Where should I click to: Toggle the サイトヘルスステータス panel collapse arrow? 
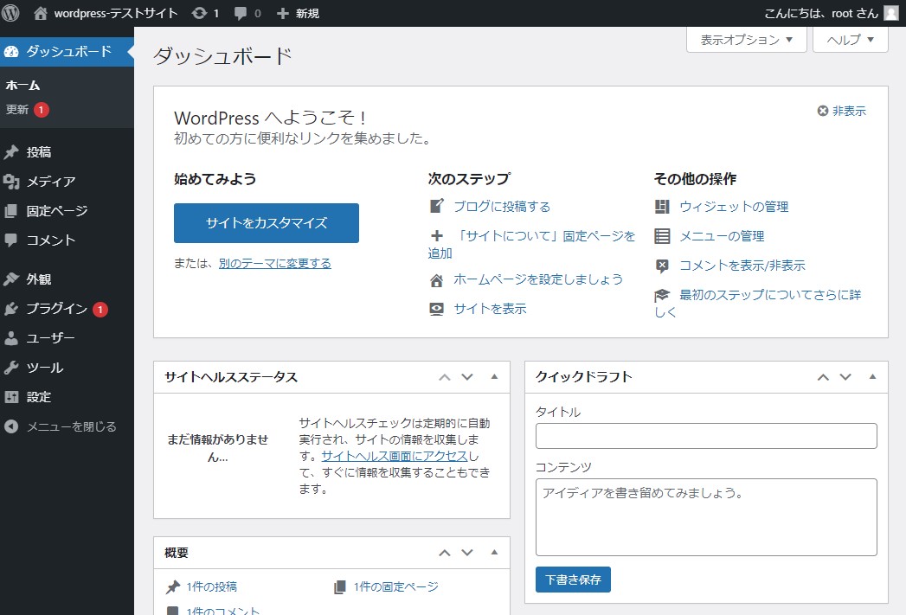coord(494,377)
